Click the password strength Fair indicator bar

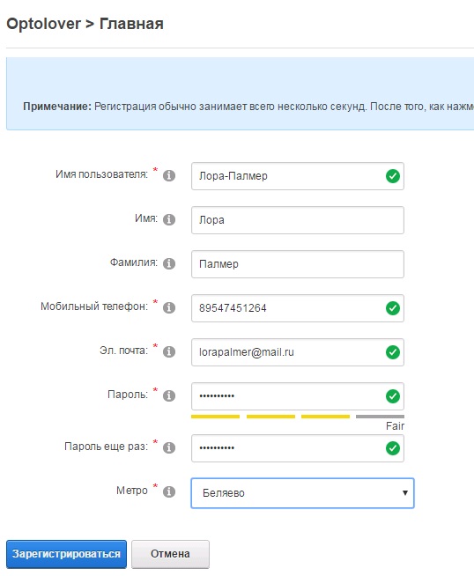[x=298, y=417]
